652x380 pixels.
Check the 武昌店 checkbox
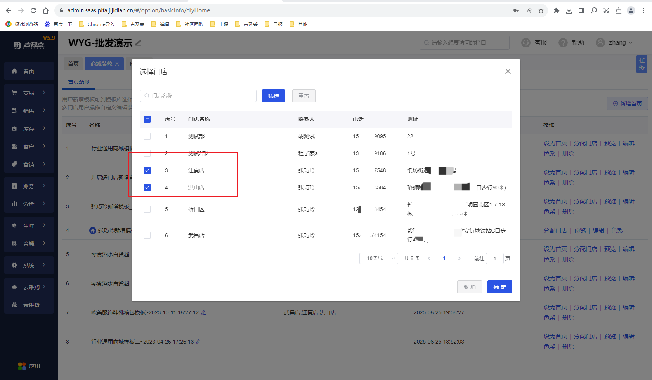[x=147, y=235]
